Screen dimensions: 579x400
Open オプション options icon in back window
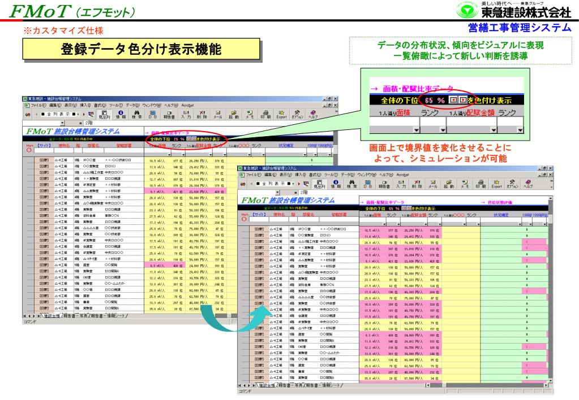(297, 114)
